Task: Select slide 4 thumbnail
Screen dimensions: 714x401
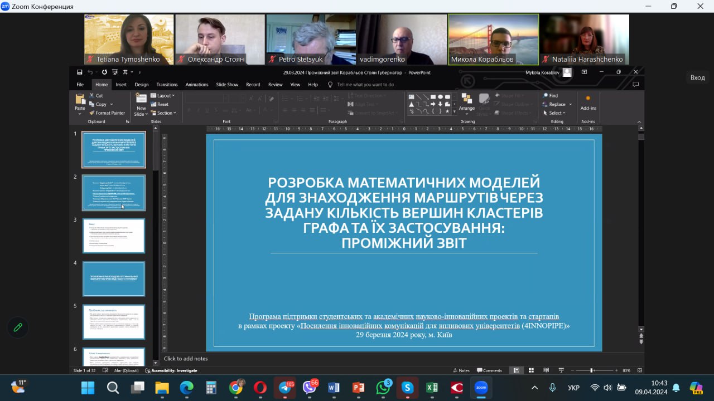Action: [114, 279]
